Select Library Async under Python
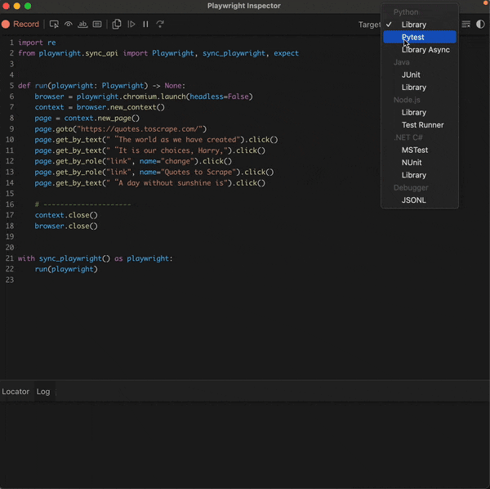 420,50
